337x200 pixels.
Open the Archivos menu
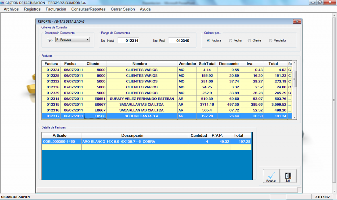tap(11, 9)
